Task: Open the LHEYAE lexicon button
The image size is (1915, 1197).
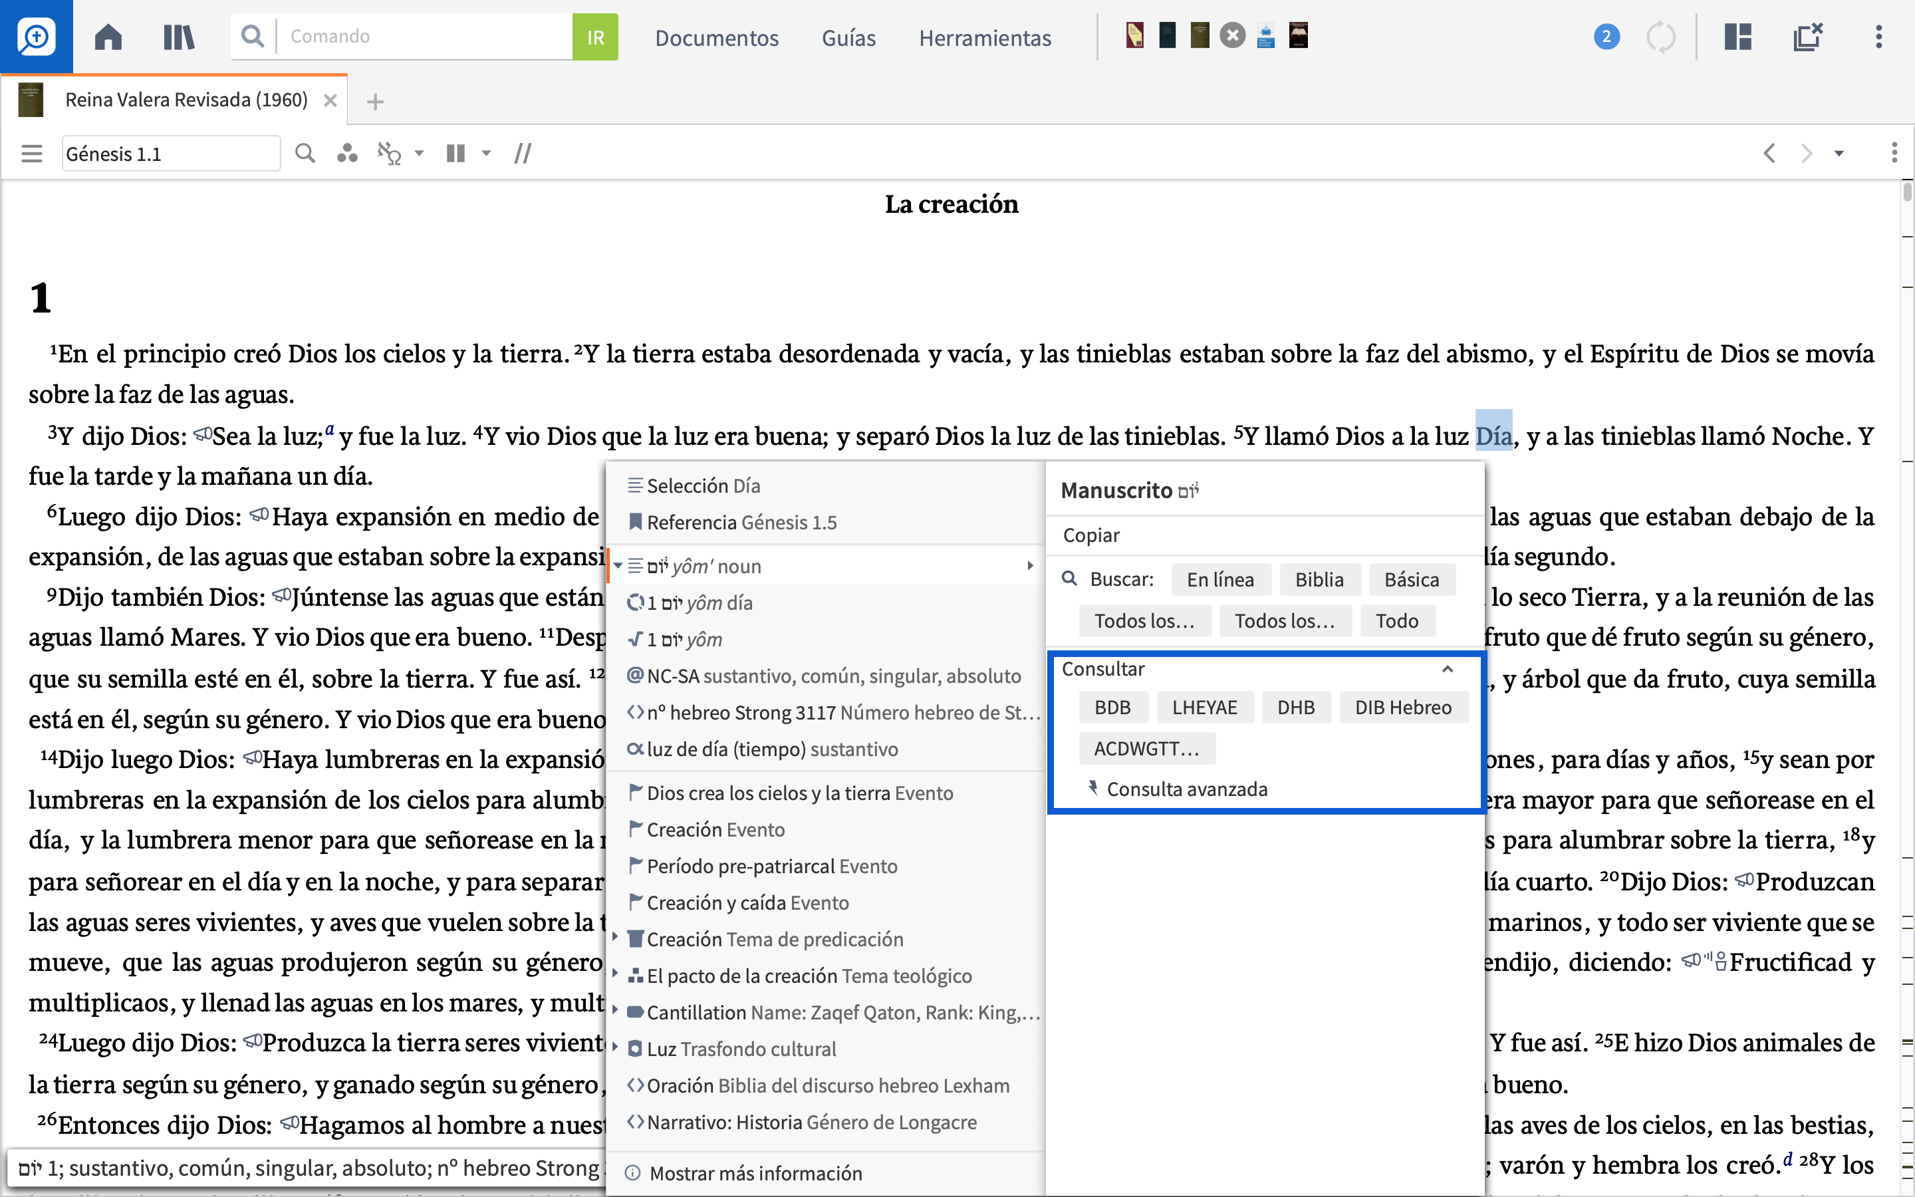Action: 1204,707
